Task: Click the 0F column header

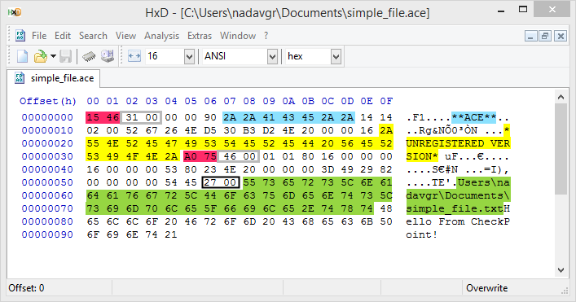Action: click(x=386, y=101)
